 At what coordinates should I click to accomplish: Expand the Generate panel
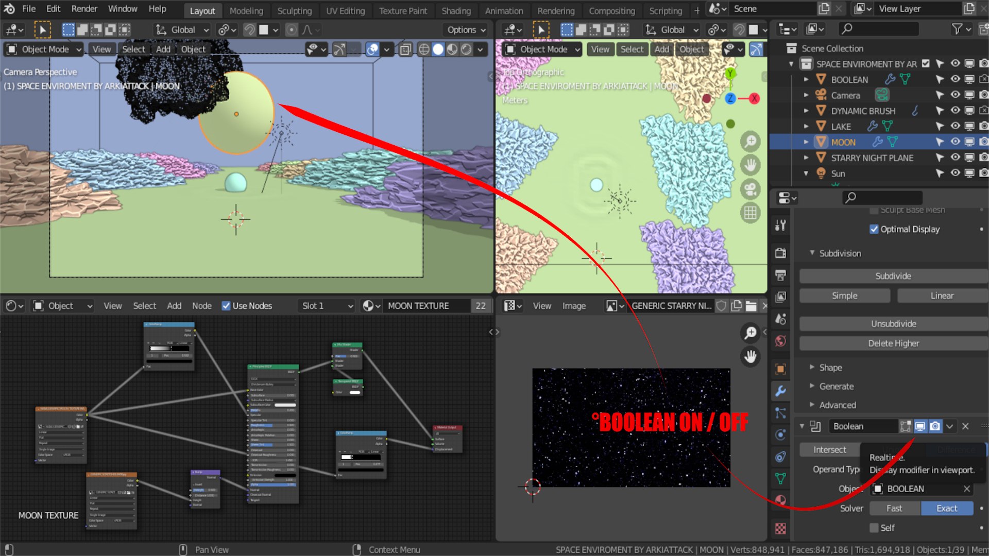coord(812,386)
